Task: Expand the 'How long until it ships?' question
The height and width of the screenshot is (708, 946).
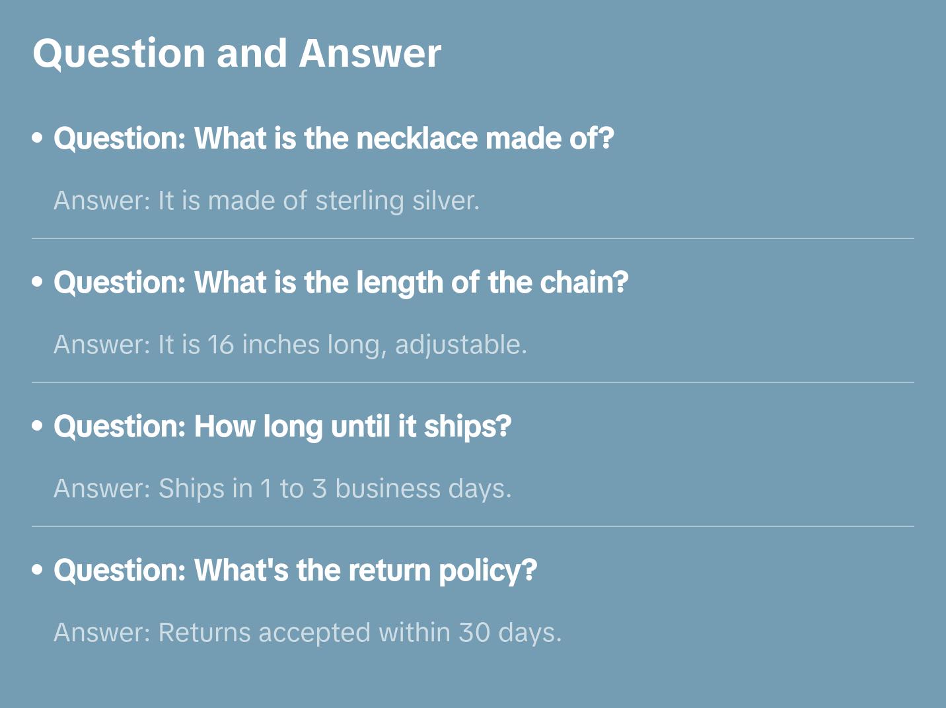Action: 283,427
